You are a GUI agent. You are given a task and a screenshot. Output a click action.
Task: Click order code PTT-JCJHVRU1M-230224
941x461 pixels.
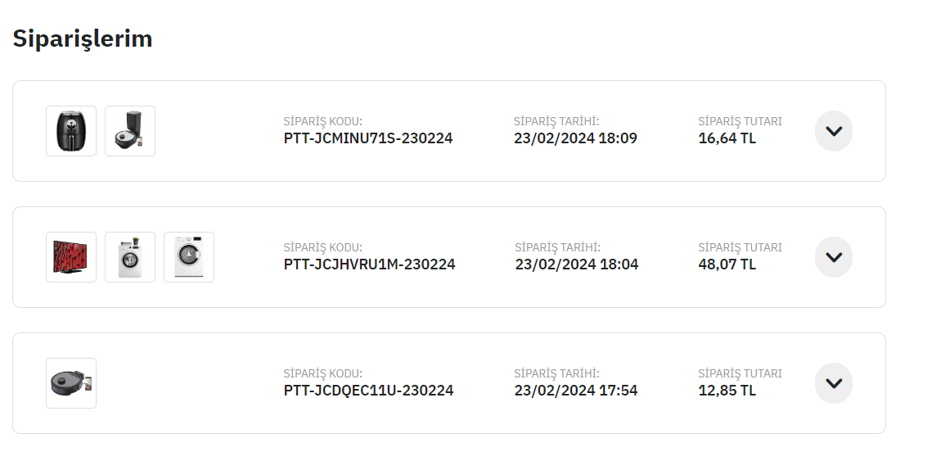tap(369, 264)
